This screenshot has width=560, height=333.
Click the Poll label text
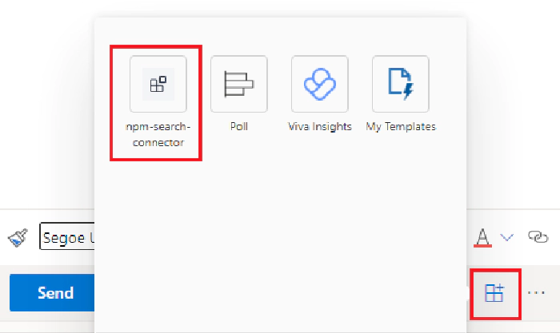pos(239,126)
